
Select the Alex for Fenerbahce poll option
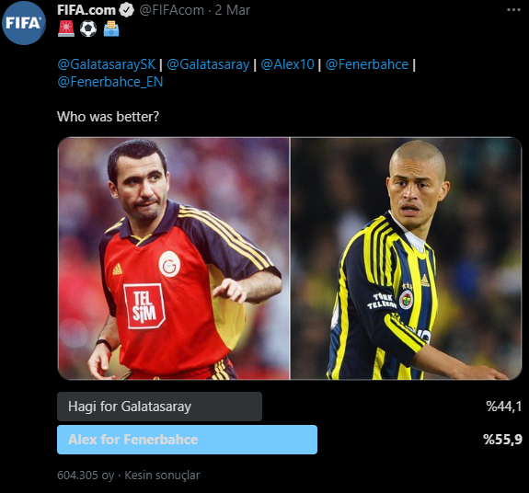point(188,440)
